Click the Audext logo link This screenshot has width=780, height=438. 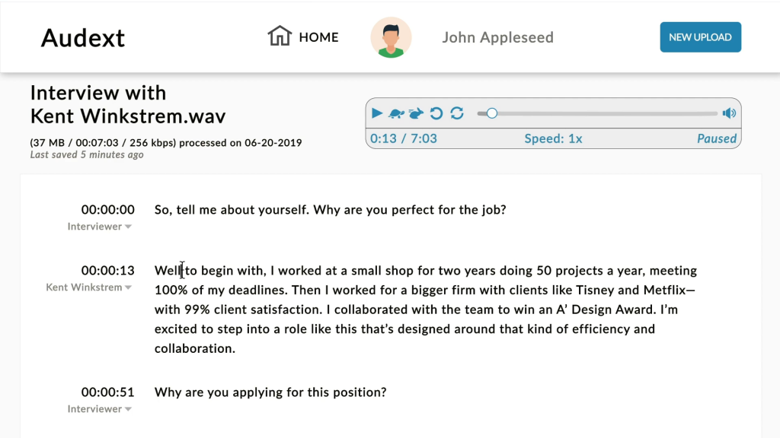coord(82,38)
